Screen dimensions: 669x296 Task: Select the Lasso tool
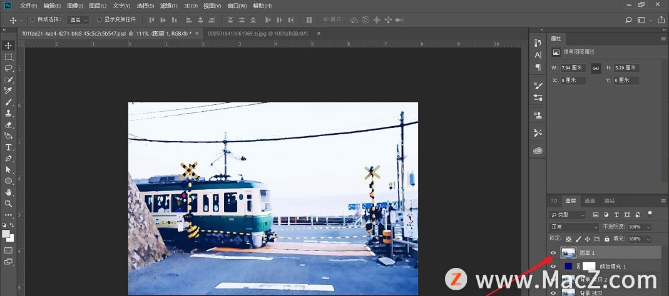coord(9,68)
